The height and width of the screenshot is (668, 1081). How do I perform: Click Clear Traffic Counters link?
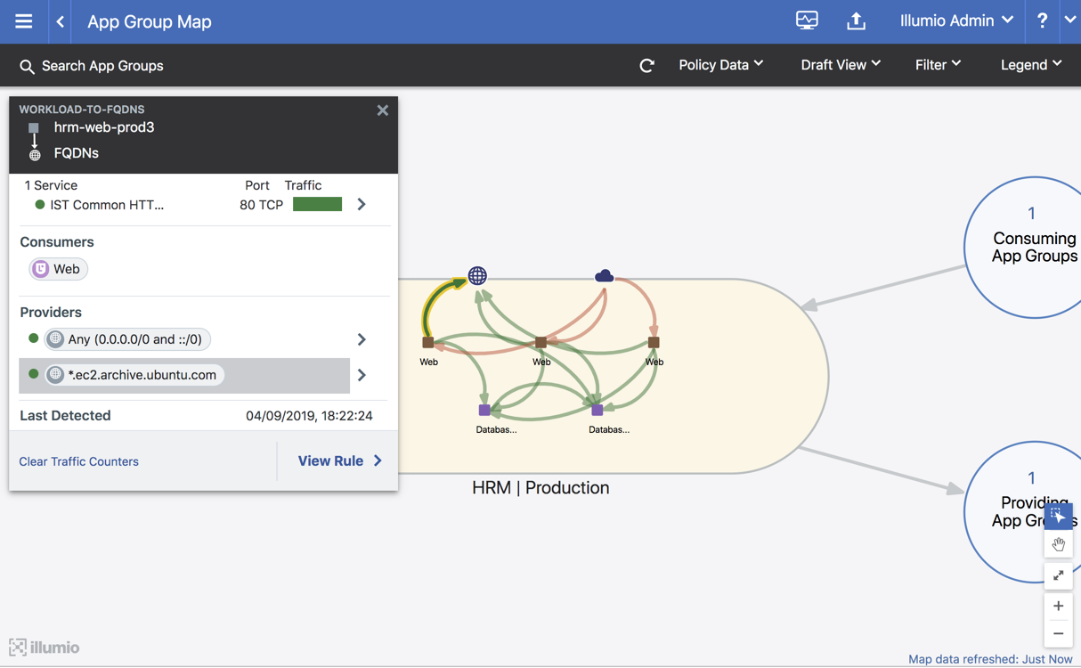(x=79, y=461)
